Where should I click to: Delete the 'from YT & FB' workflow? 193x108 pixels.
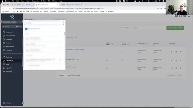[x=176, y=52]
